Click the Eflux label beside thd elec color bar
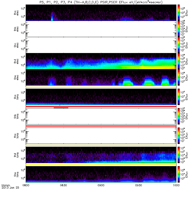Image resolution: width=189 pixels, height=202 pixels. (x=186, y=61)
